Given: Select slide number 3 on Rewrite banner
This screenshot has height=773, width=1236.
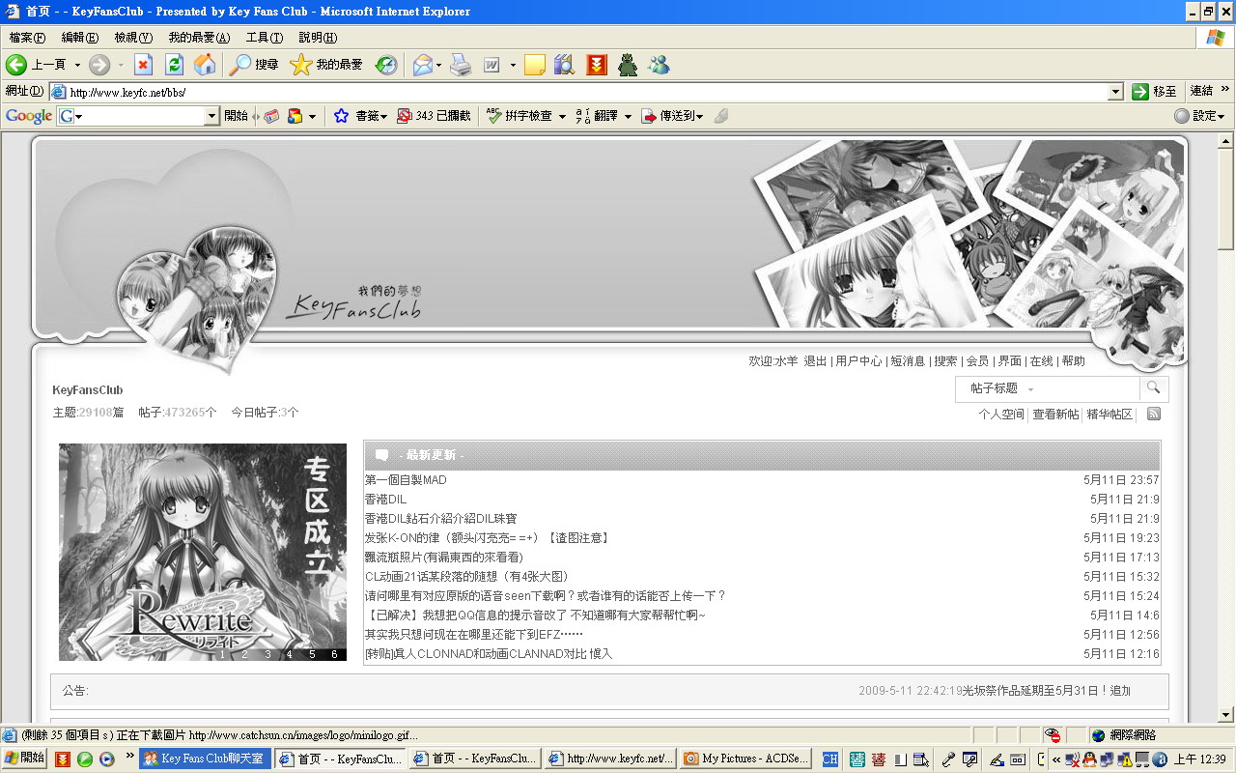Looking at the screenshot, I should [x=267, y=654].
